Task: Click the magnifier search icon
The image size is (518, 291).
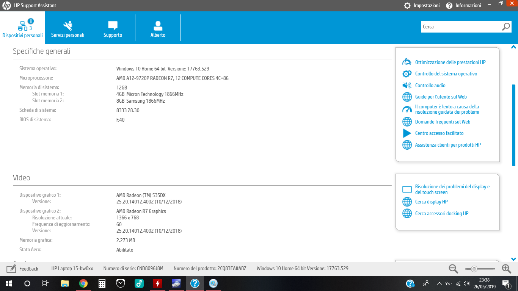Action: point(506,27)
